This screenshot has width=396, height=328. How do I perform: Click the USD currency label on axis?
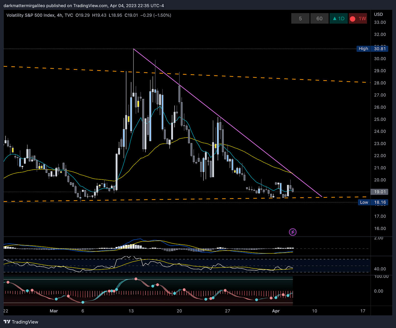click(378, 14)
